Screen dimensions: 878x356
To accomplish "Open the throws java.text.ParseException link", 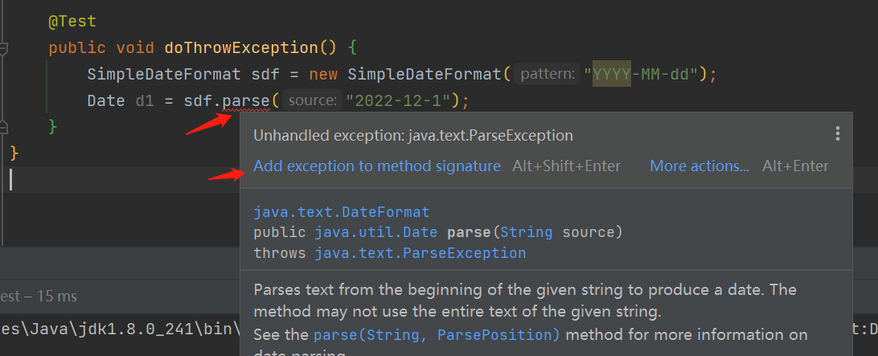I will 420,253.
